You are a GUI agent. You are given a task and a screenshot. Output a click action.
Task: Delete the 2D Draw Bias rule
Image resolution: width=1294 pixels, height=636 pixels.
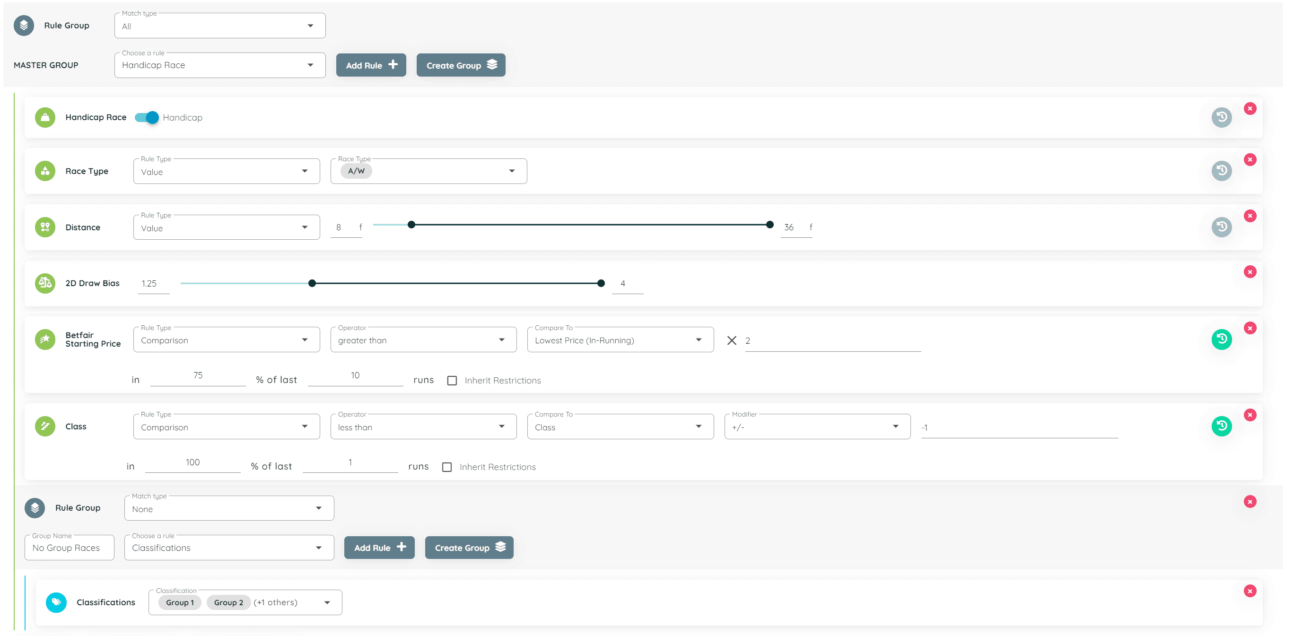[x=1250, y=272]
